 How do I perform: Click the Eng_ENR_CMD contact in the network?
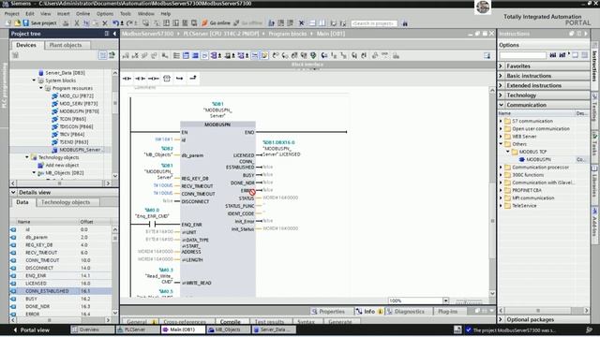tap(152, 225)
